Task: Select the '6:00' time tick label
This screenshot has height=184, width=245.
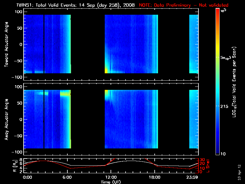Action: [67, 177]
